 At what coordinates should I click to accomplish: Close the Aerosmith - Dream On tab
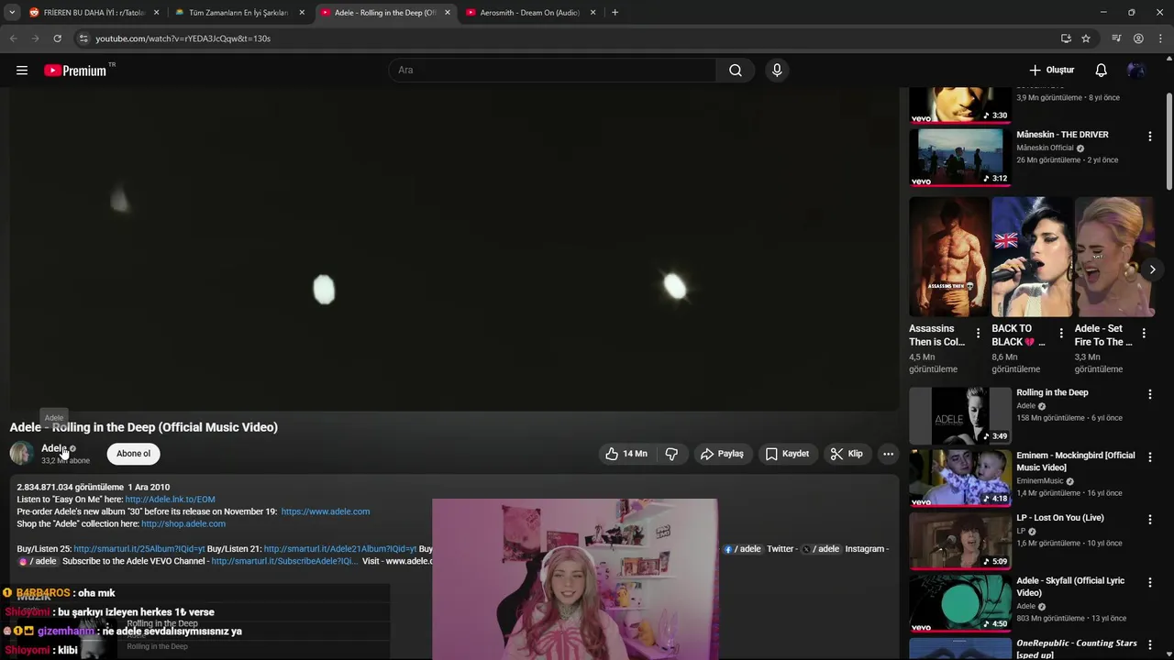(x=593, y=13)
